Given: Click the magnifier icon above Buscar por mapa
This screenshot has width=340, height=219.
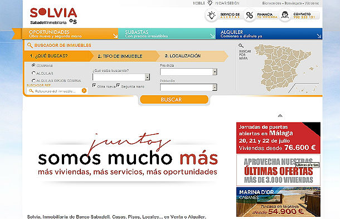Looking at the screenshot, I should pos(241,46).
